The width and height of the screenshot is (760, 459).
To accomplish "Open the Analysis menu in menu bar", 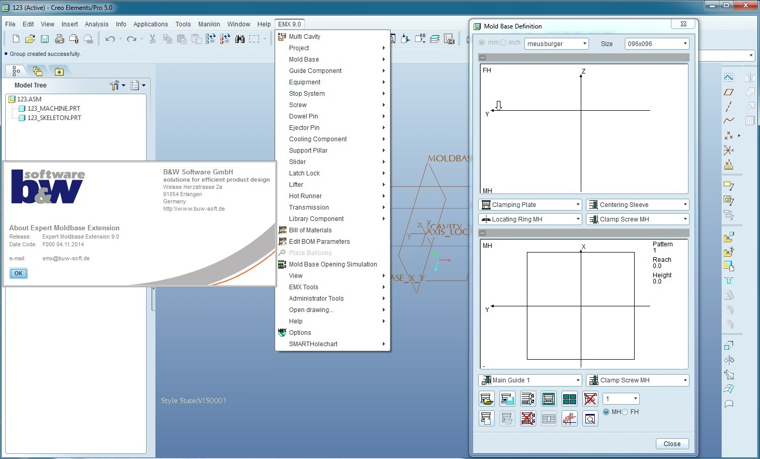I will pyautogui.click(x=96, y=24).
